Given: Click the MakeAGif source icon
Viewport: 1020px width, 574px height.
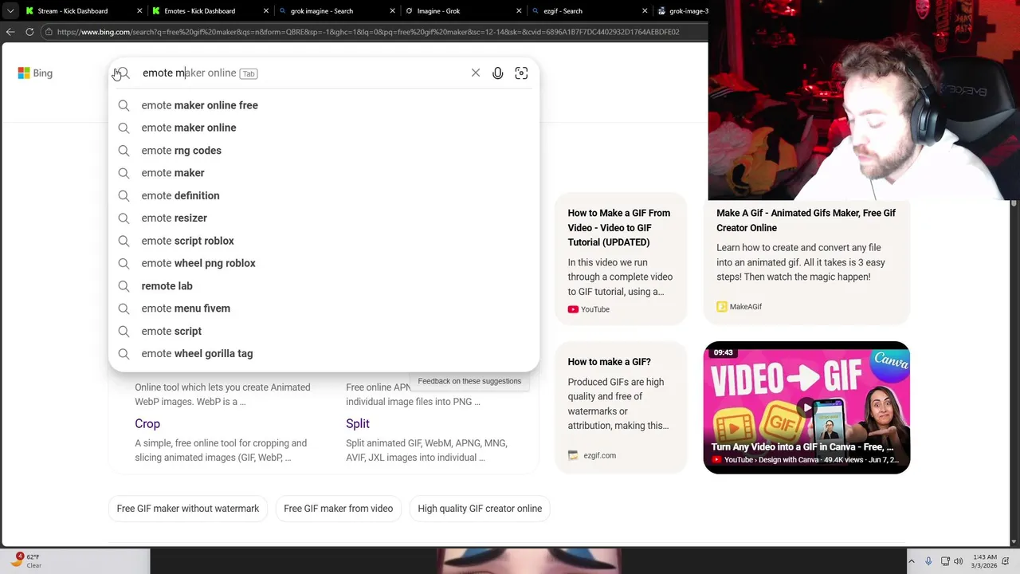Looking at the screenshot, I should click(722, 306).
